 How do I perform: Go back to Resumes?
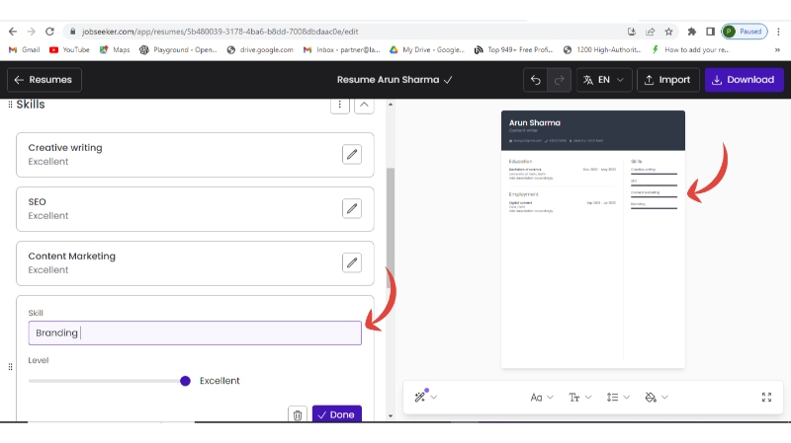[44, 80]
